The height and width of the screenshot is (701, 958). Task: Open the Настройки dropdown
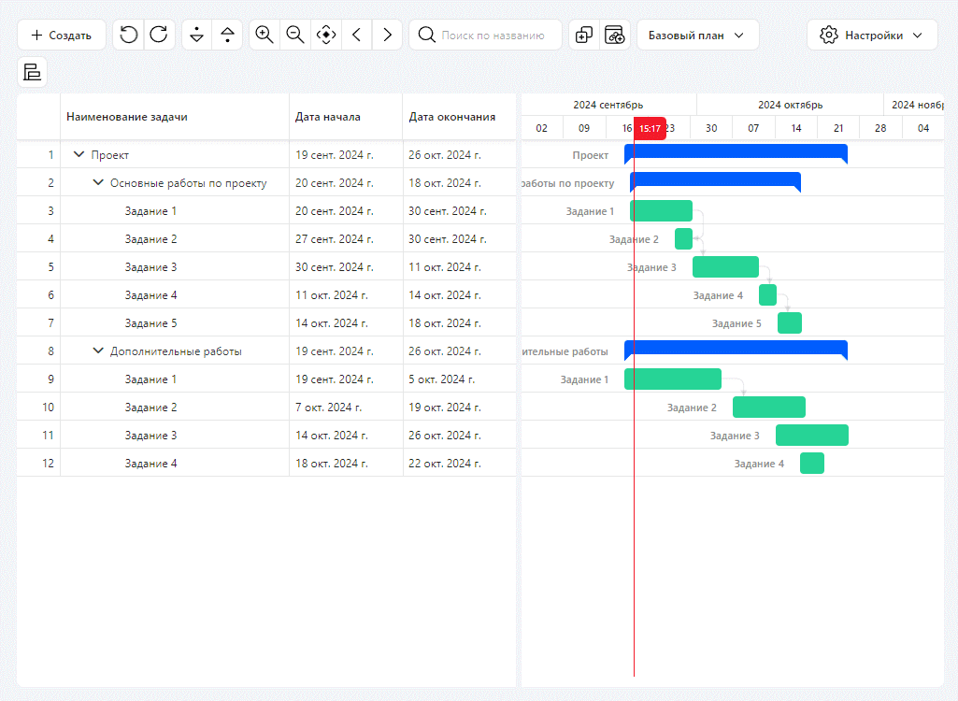pos(872,35)
